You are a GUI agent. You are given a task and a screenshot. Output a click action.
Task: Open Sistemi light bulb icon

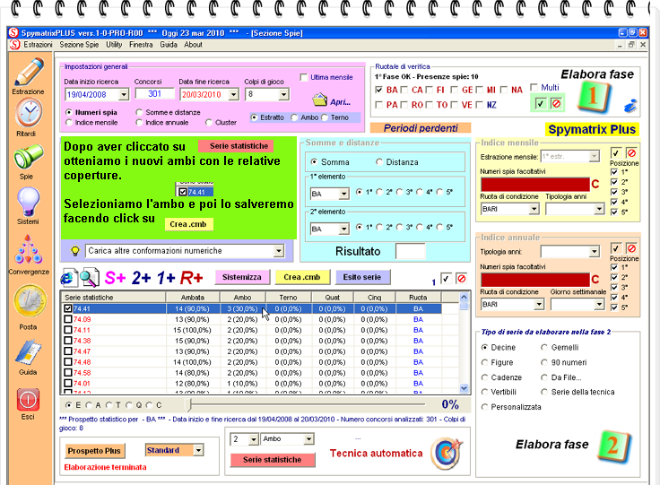pos(28,203)
